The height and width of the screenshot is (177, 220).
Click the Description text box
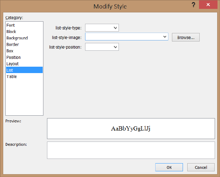click(131, 150)
